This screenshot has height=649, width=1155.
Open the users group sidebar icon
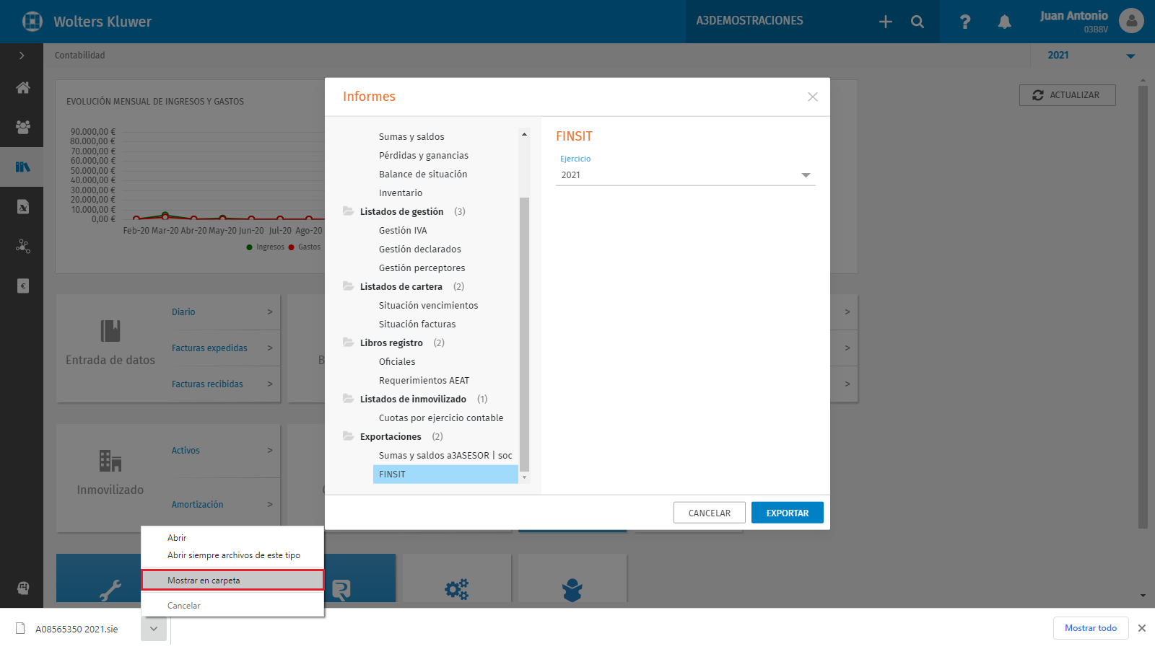pos(23,127)
